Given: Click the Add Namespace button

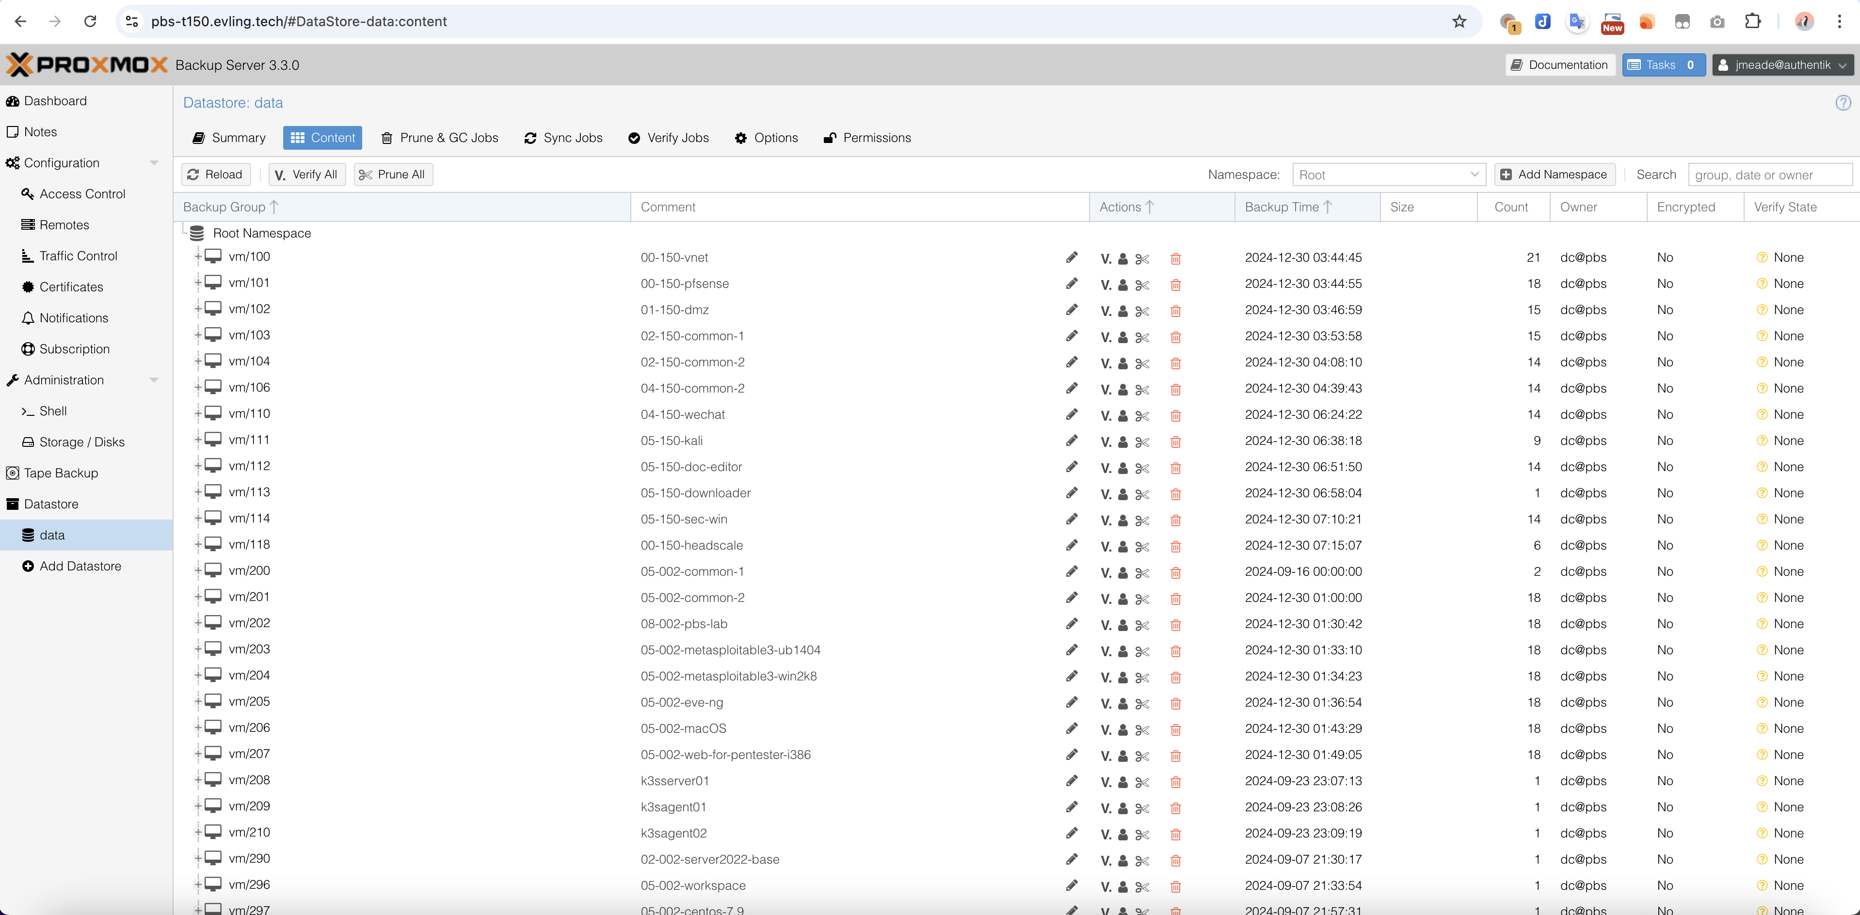Looking at the screenshot, I should [1554, 174].
